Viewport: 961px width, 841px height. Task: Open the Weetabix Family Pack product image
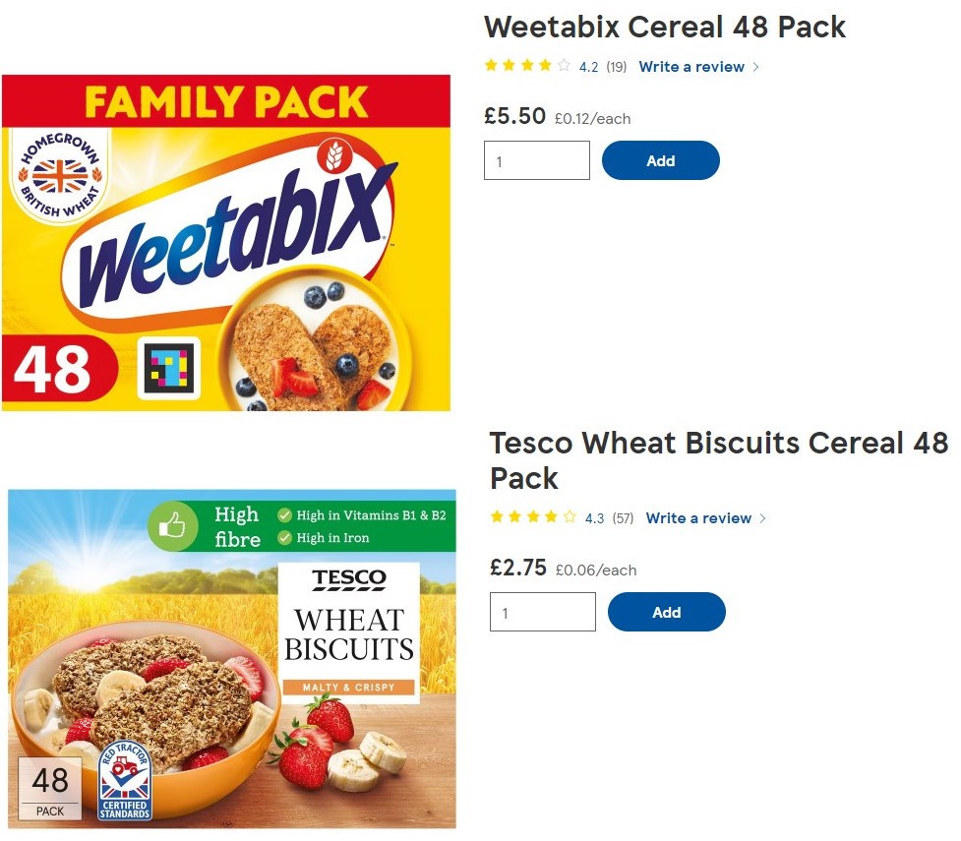[x=226, y=243]
